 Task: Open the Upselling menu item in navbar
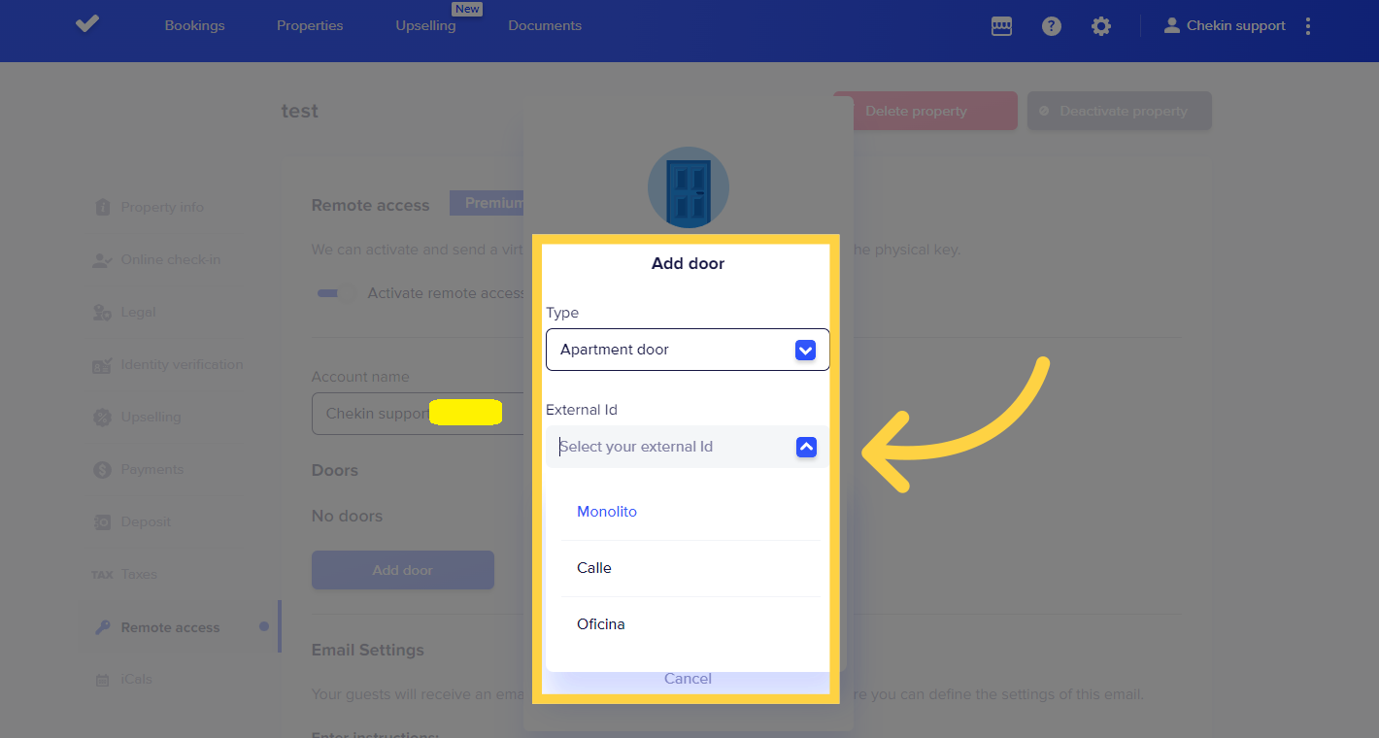pyautogui.click(x=425, y=26)
